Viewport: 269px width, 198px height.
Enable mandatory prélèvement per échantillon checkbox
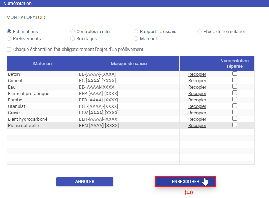pyautogui.click(x=9, y=49)
